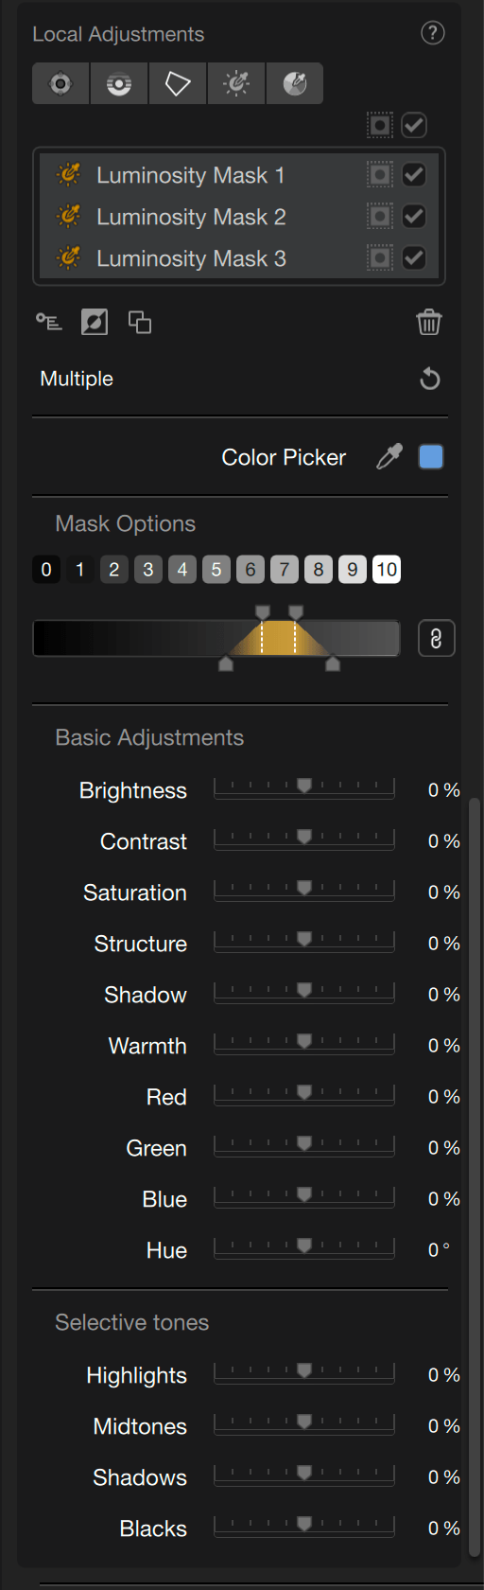Click the Brightness slider handle
Viewport: 484px width, 1590px height.
[304, 786]
